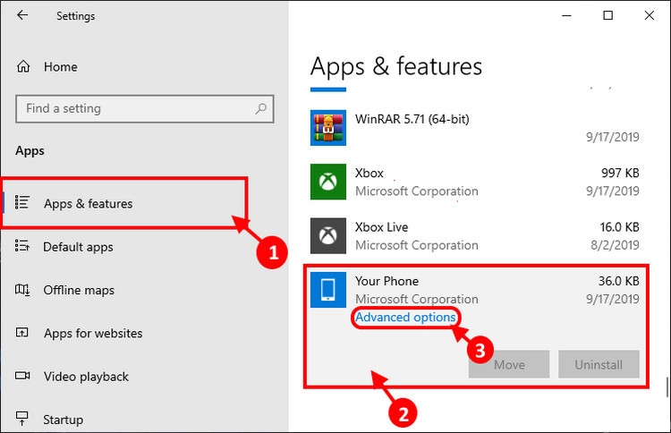Minimize the Settings window
The image size is (671, 433).
566,15
